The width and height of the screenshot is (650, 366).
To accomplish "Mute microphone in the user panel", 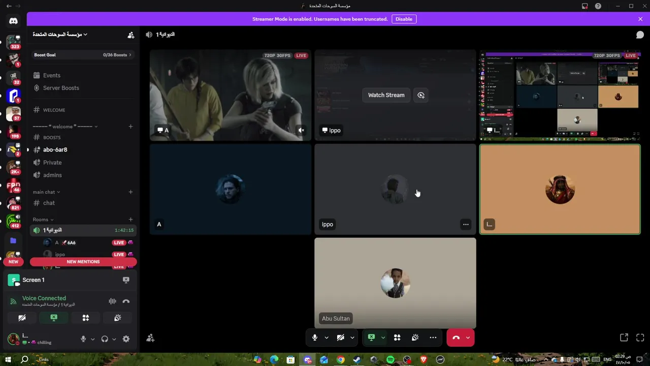I will (83, 339).
